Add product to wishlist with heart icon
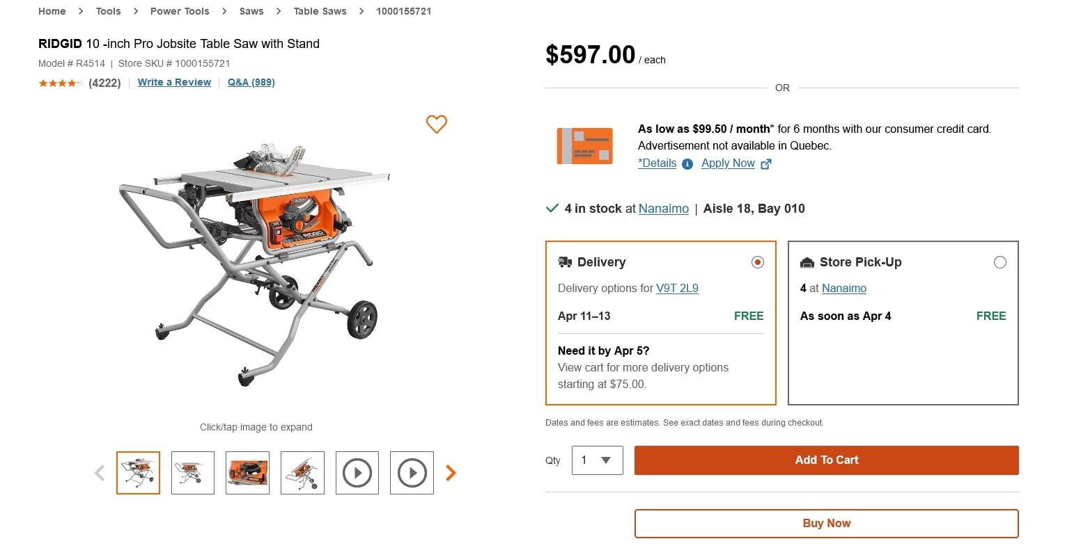 click(x=436, y=124)
